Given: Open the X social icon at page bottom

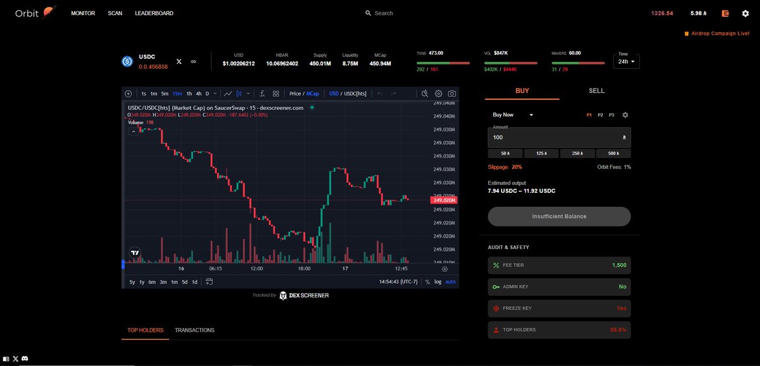Looking at the screenshot, I should pos(16,359).
